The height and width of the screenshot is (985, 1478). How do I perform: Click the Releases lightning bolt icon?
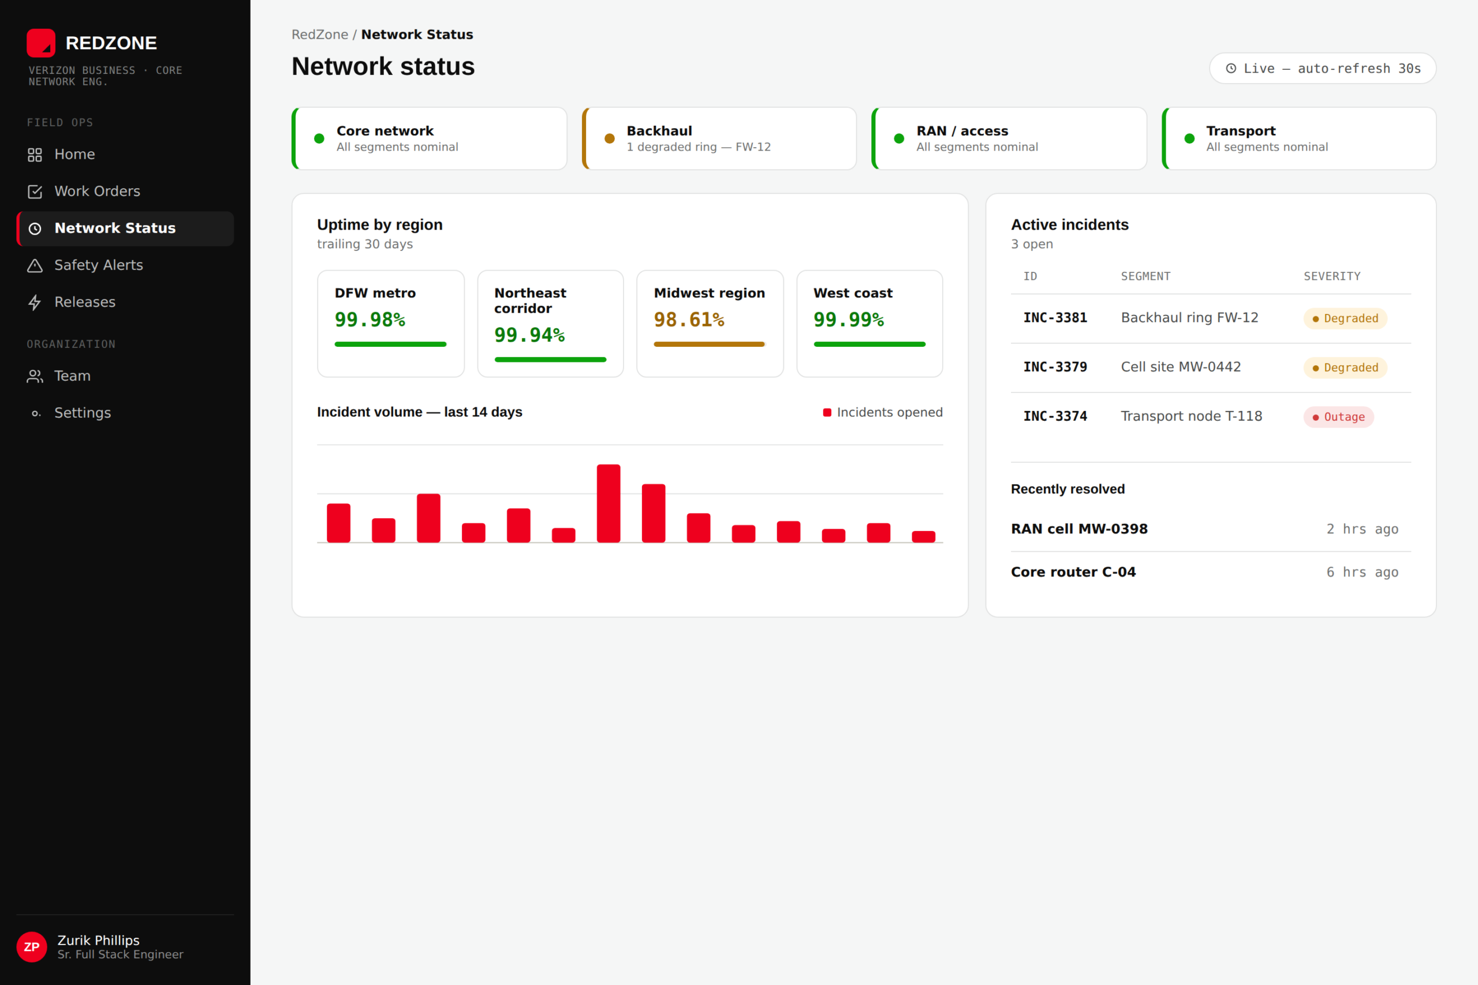pyautogui.click(x=35, y=302)
